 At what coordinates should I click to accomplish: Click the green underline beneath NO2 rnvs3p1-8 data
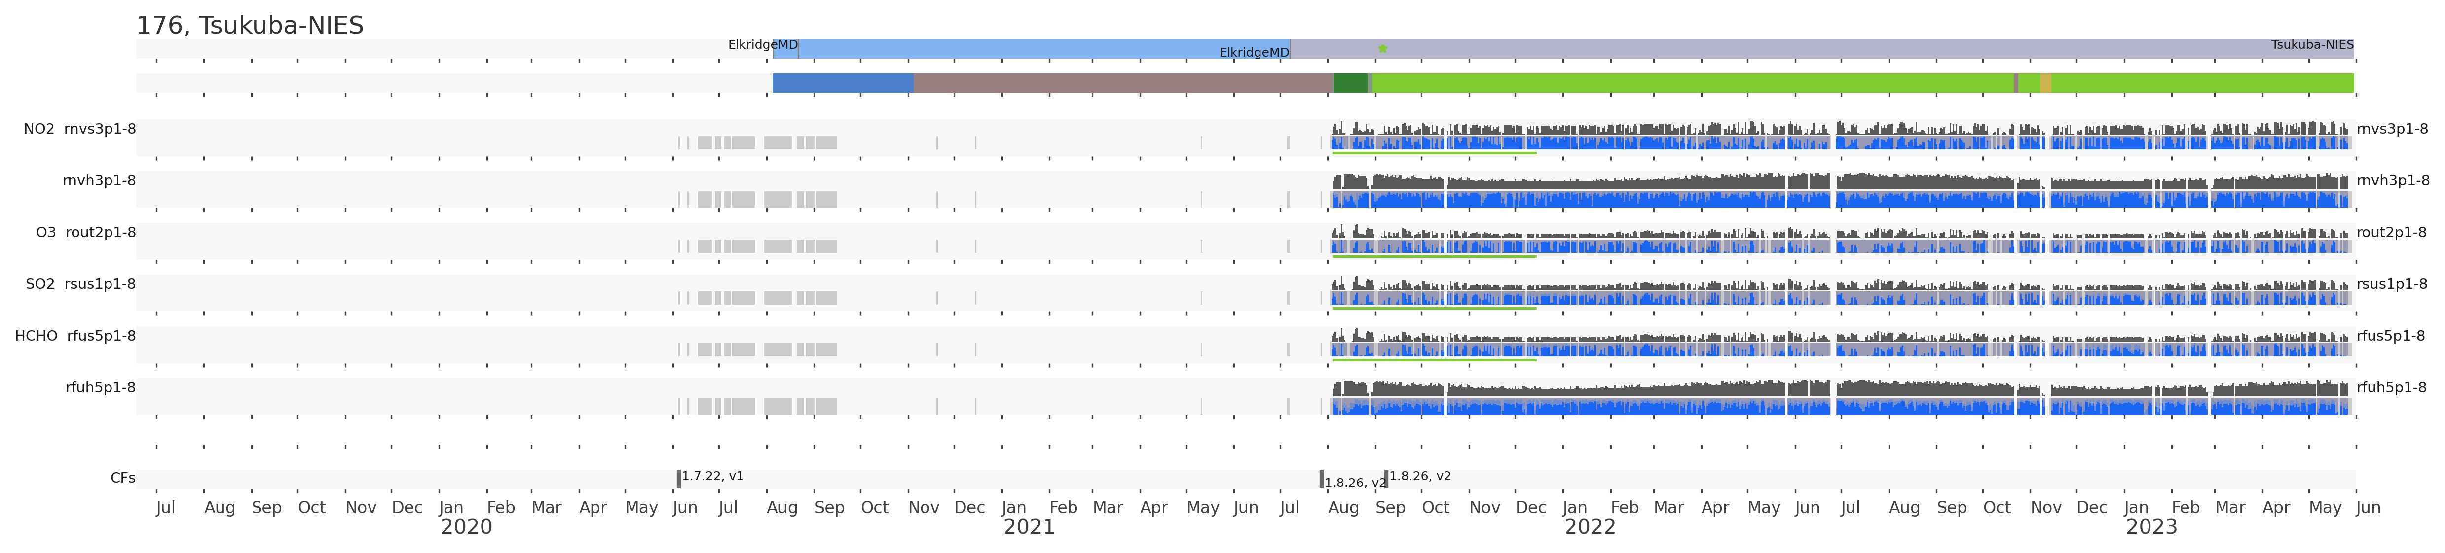coord(1433,153)
